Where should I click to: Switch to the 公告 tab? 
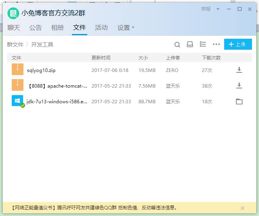(x=36, y=28)
